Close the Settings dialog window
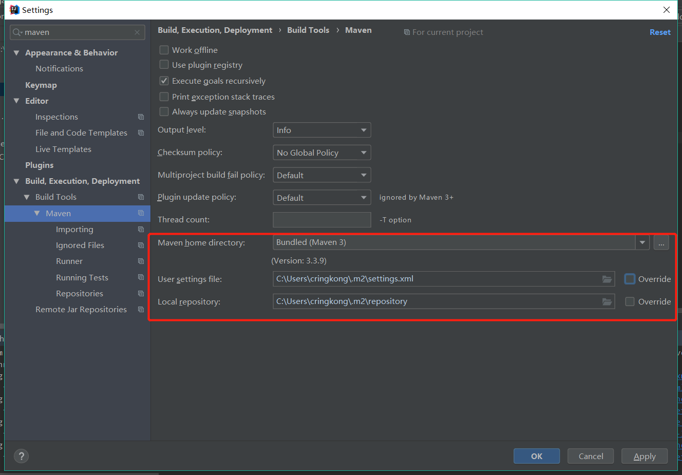The image size is (682, 475). [x=667, y=10]
